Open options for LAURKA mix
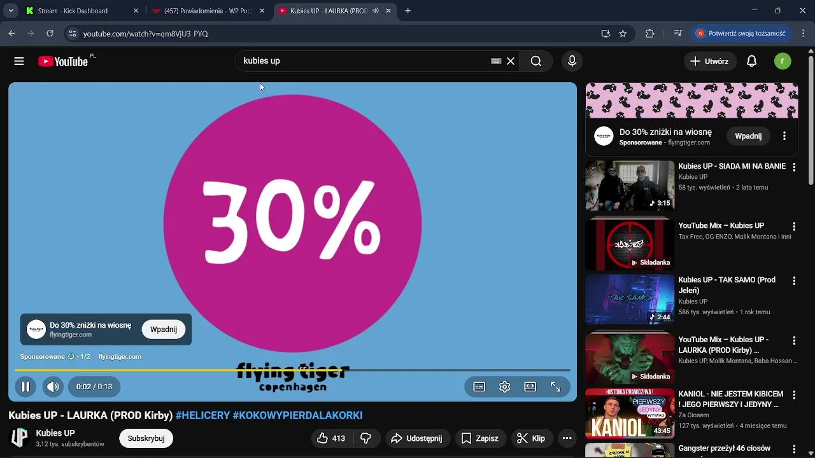815x458 pixels. 794,340
